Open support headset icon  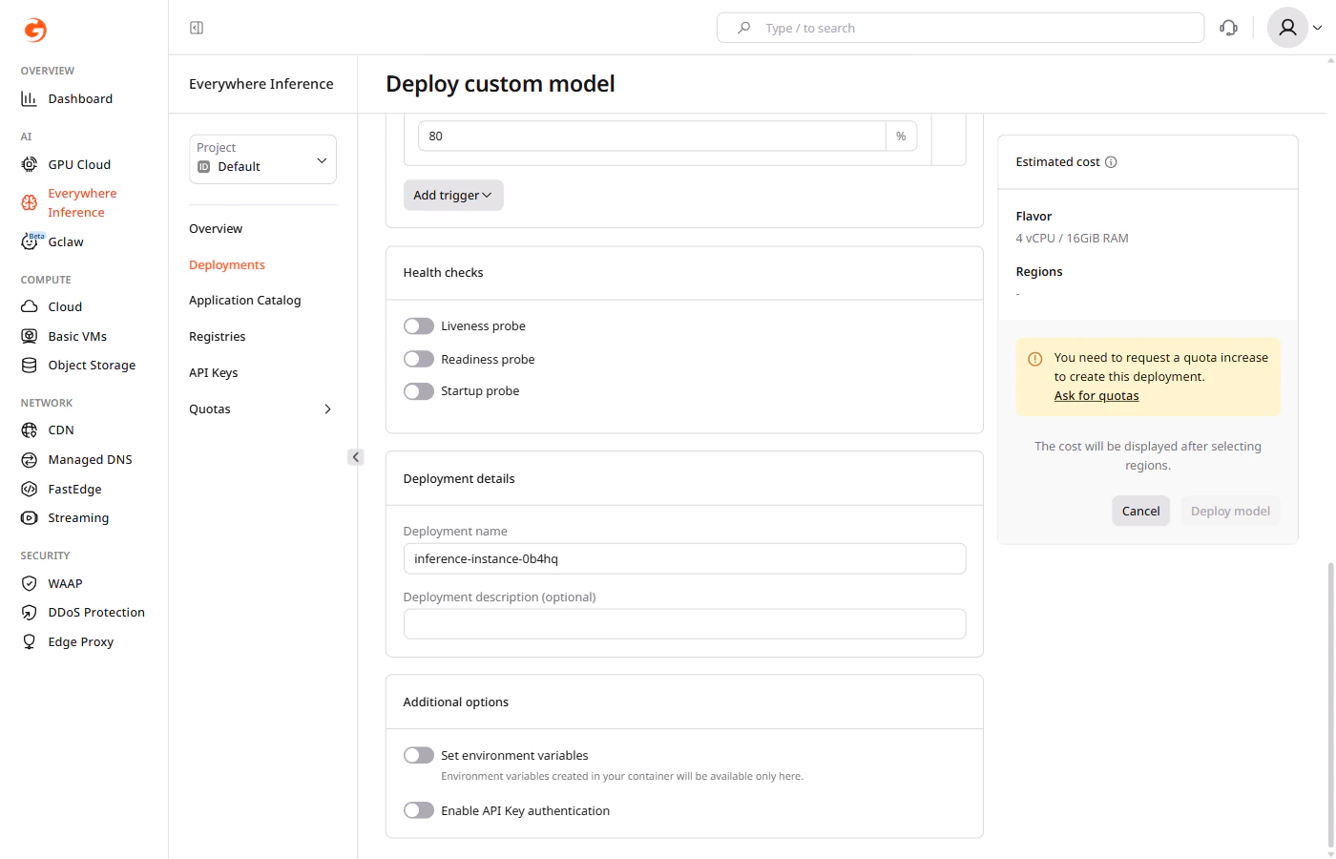pos(1229,28)
